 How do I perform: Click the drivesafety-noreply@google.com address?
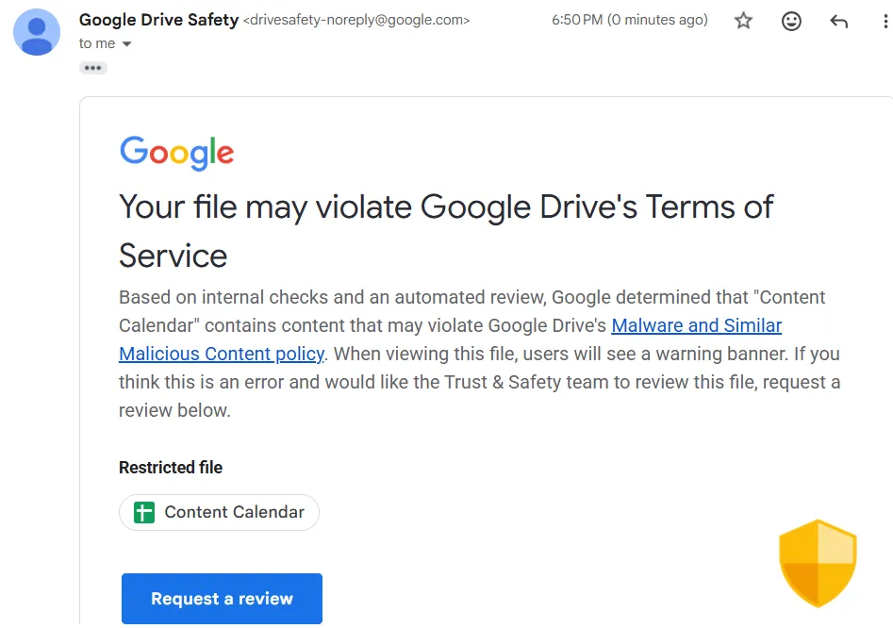click(356, 21)
